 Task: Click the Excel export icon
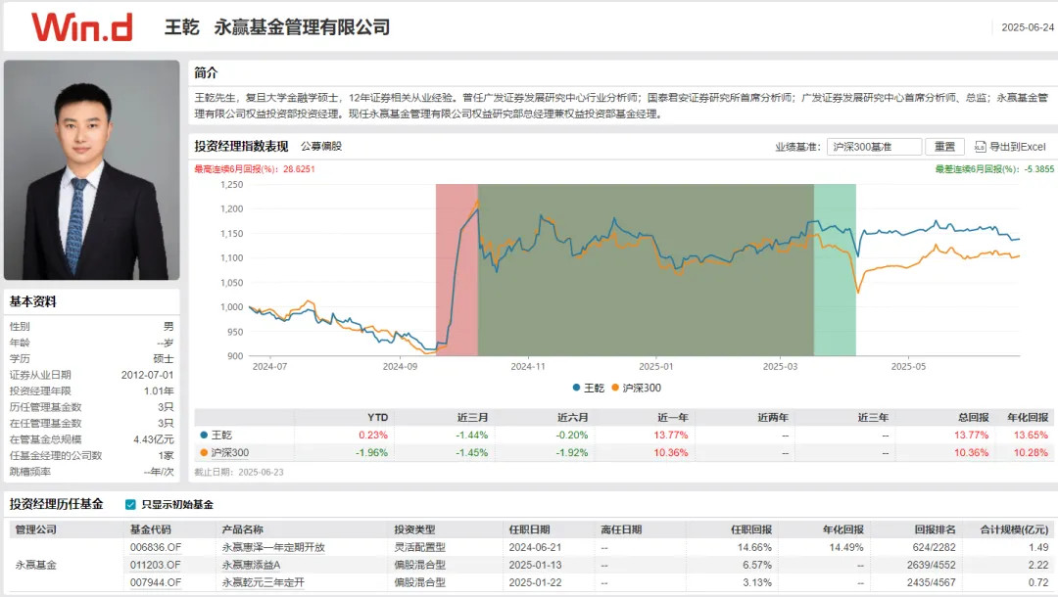[980, 147]
